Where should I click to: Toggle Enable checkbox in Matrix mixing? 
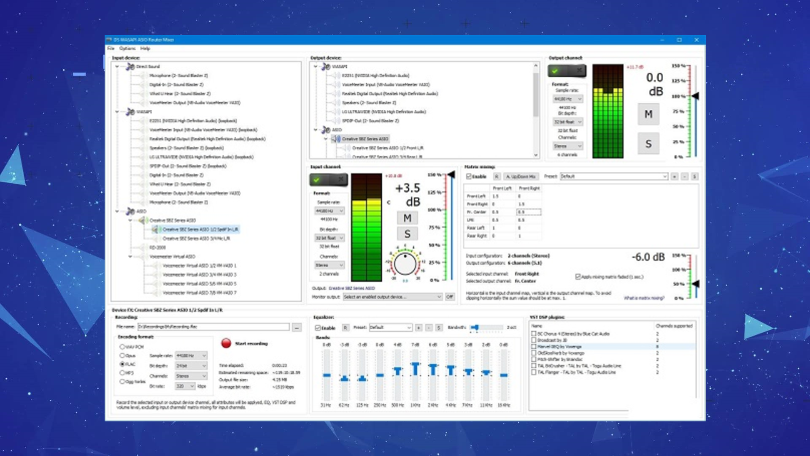tap(469, 176)
